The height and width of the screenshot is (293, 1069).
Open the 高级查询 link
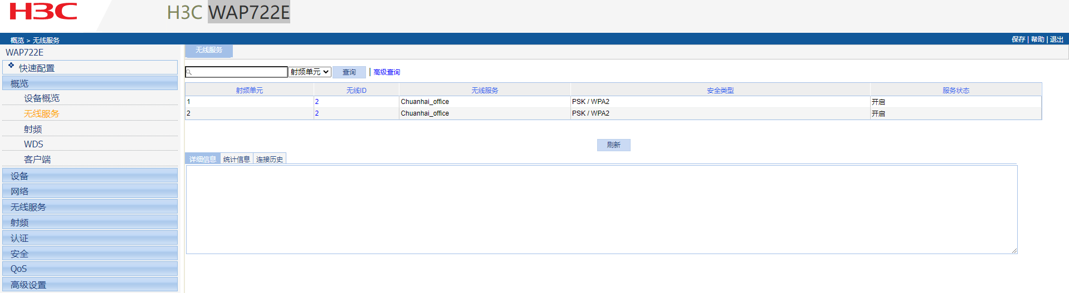click(387, 72)
